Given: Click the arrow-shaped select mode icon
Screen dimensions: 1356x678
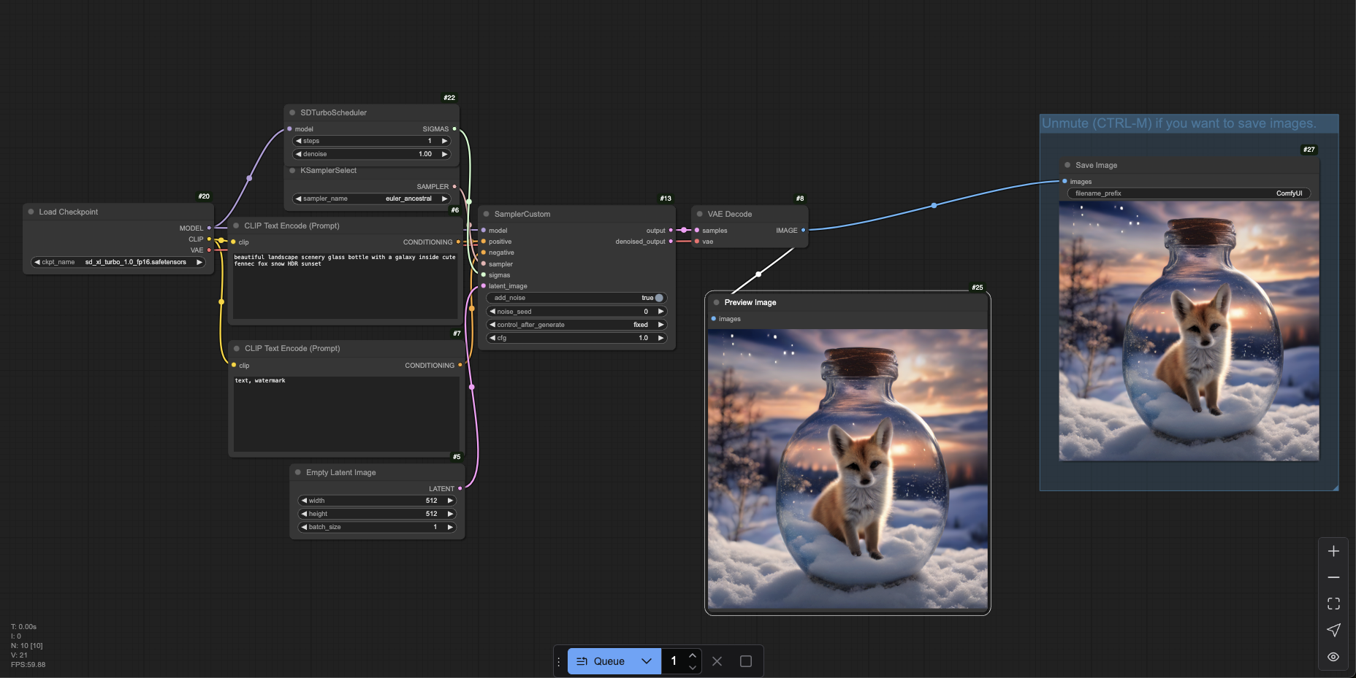Looking at the screenshot, I should 1333,630.
